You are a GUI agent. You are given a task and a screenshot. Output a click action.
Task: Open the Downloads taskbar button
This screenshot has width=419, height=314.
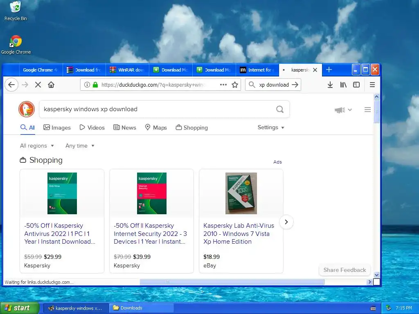(x=141, y=308)
